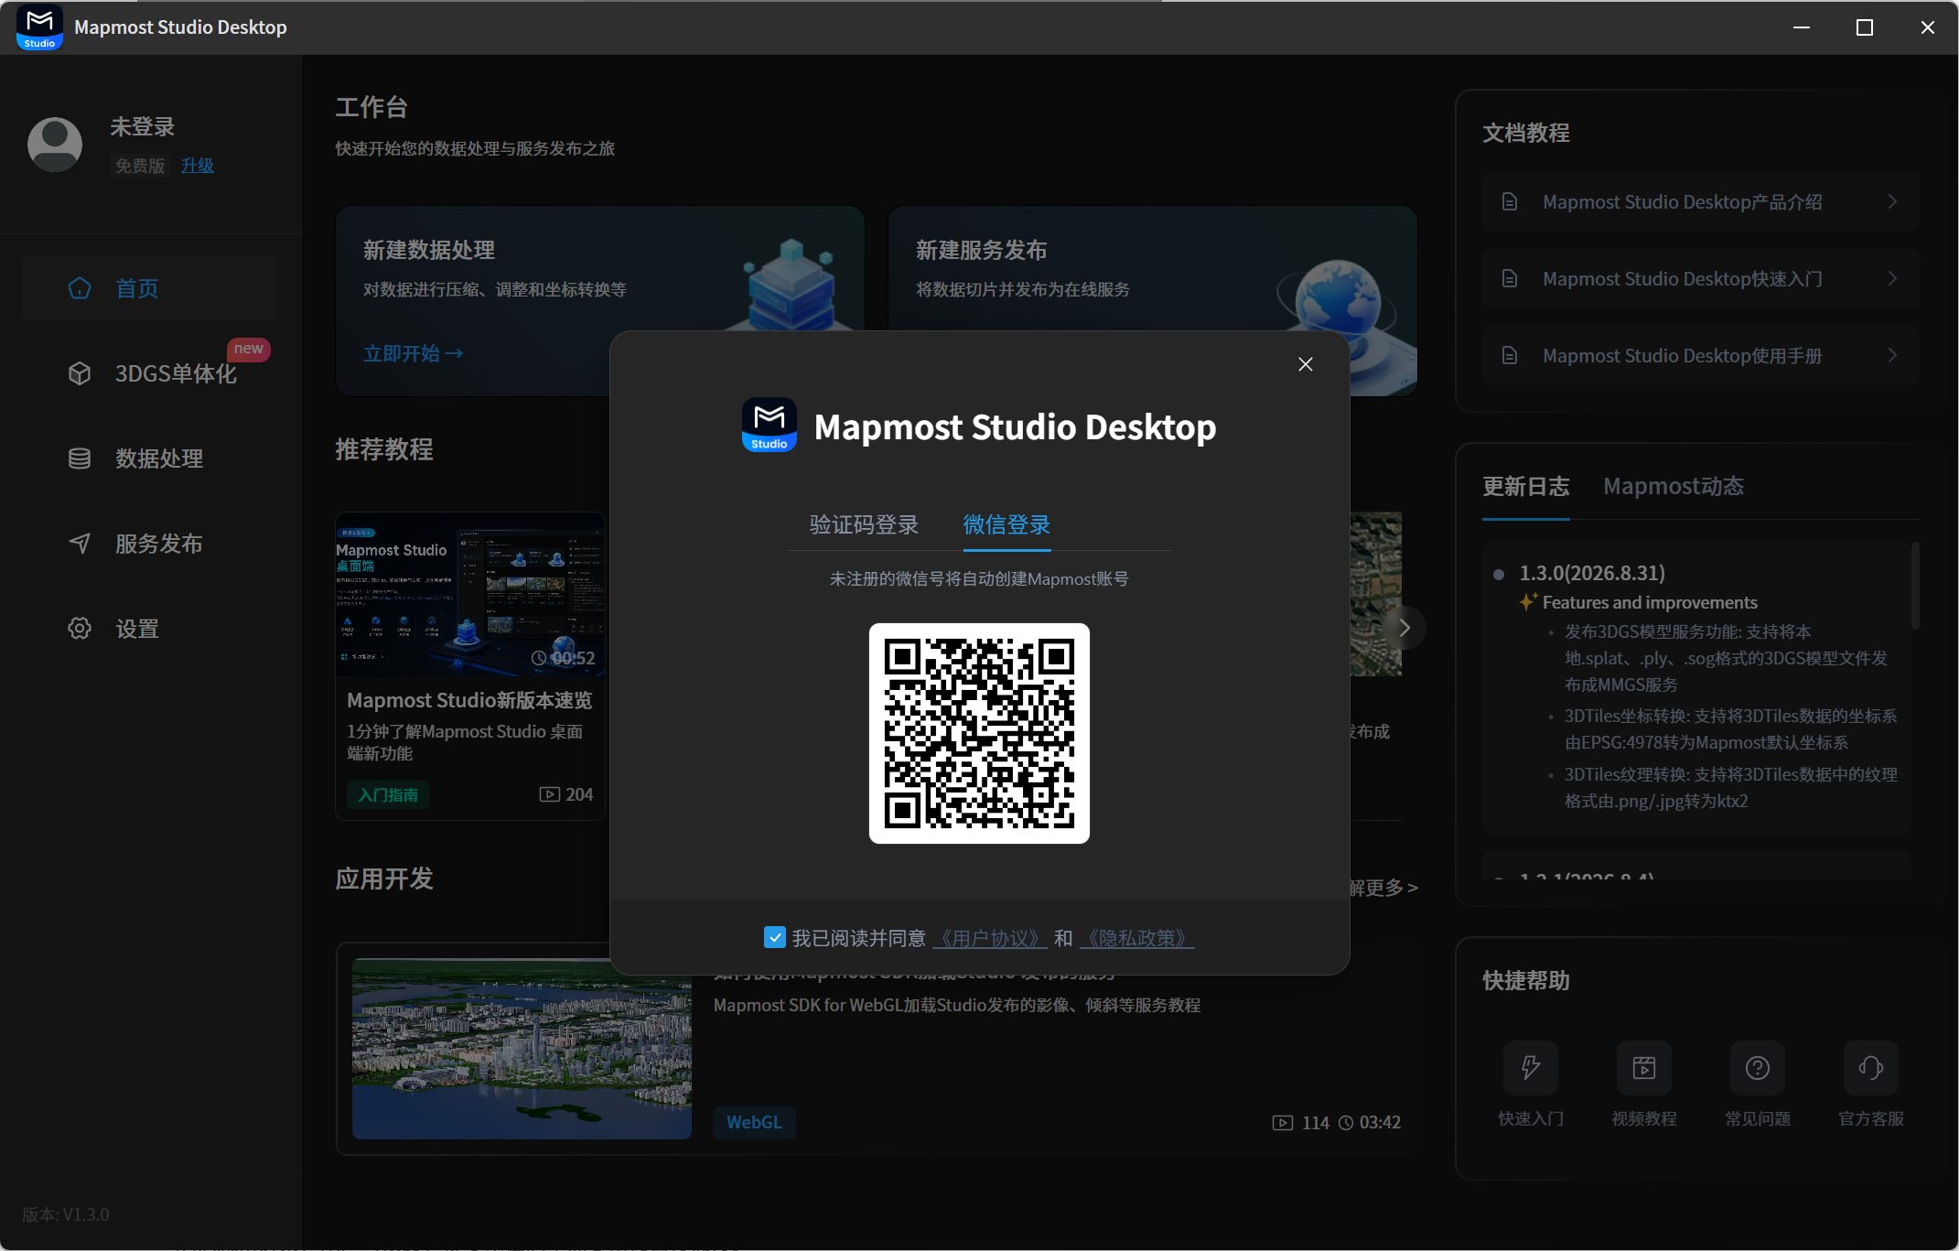Click the 首页 home icon in sidebar
1959x1251 pixels.
80,288
